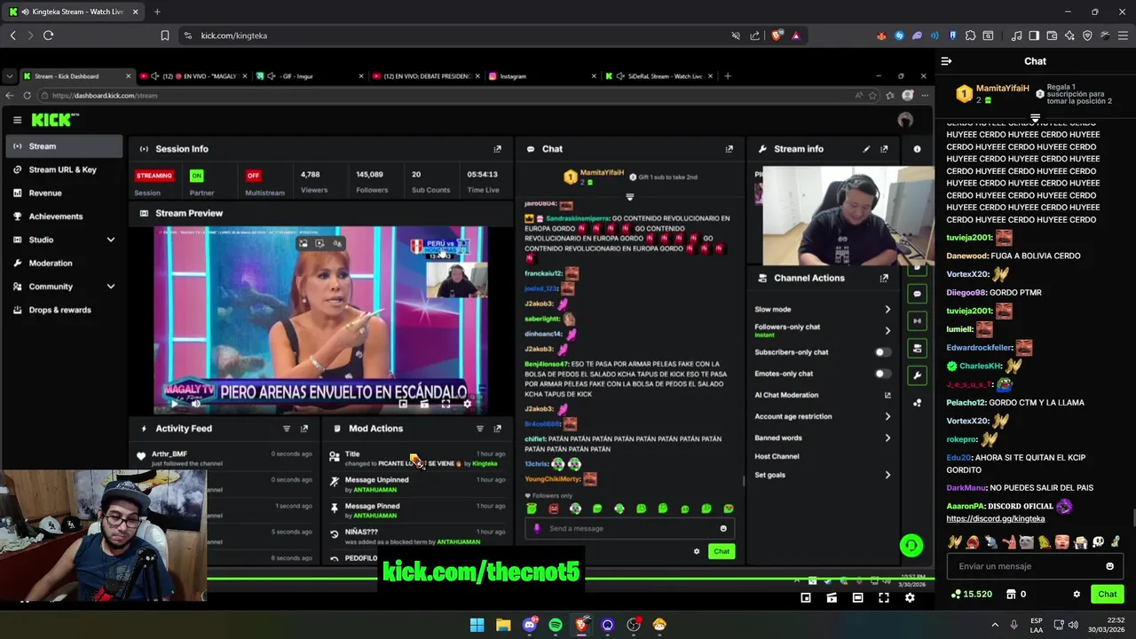Reload the kick.com/kingteka page
The image size is (1136, 639).
point(48,35)
